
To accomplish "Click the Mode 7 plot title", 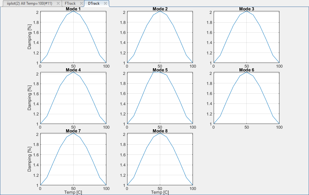I will (x=73, y=131).
